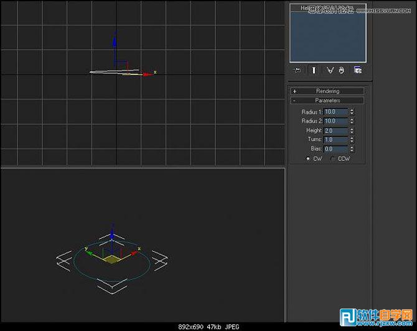Image resolution: width=417 pixels, height=331 pixels.
Task: Select the CCW radio button
Action: (332, 159)
